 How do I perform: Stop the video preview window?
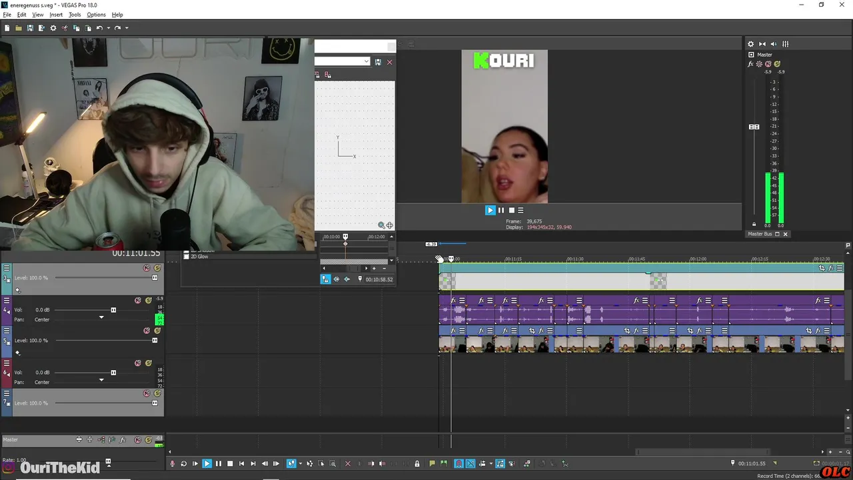pos(512,210)
